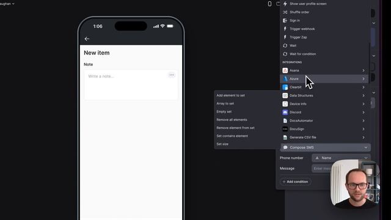391x220 pixels.
Task: Click the DocsAutomator icon
Action: tap(285, 120)
